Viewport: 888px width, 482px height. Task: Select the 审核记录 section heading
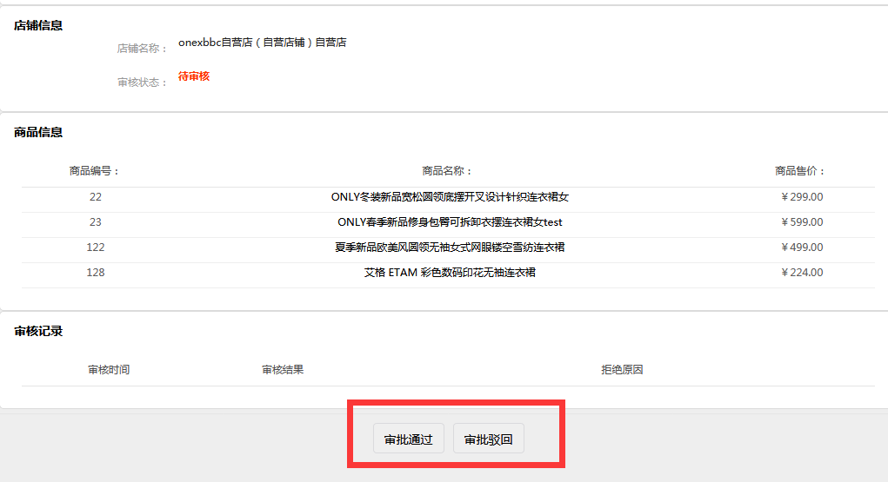(x=38, y=332)
